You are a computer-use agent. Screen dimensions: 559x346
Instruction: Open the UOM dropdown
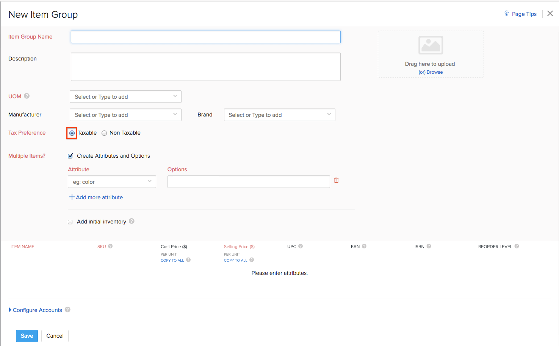pos(125,97)
